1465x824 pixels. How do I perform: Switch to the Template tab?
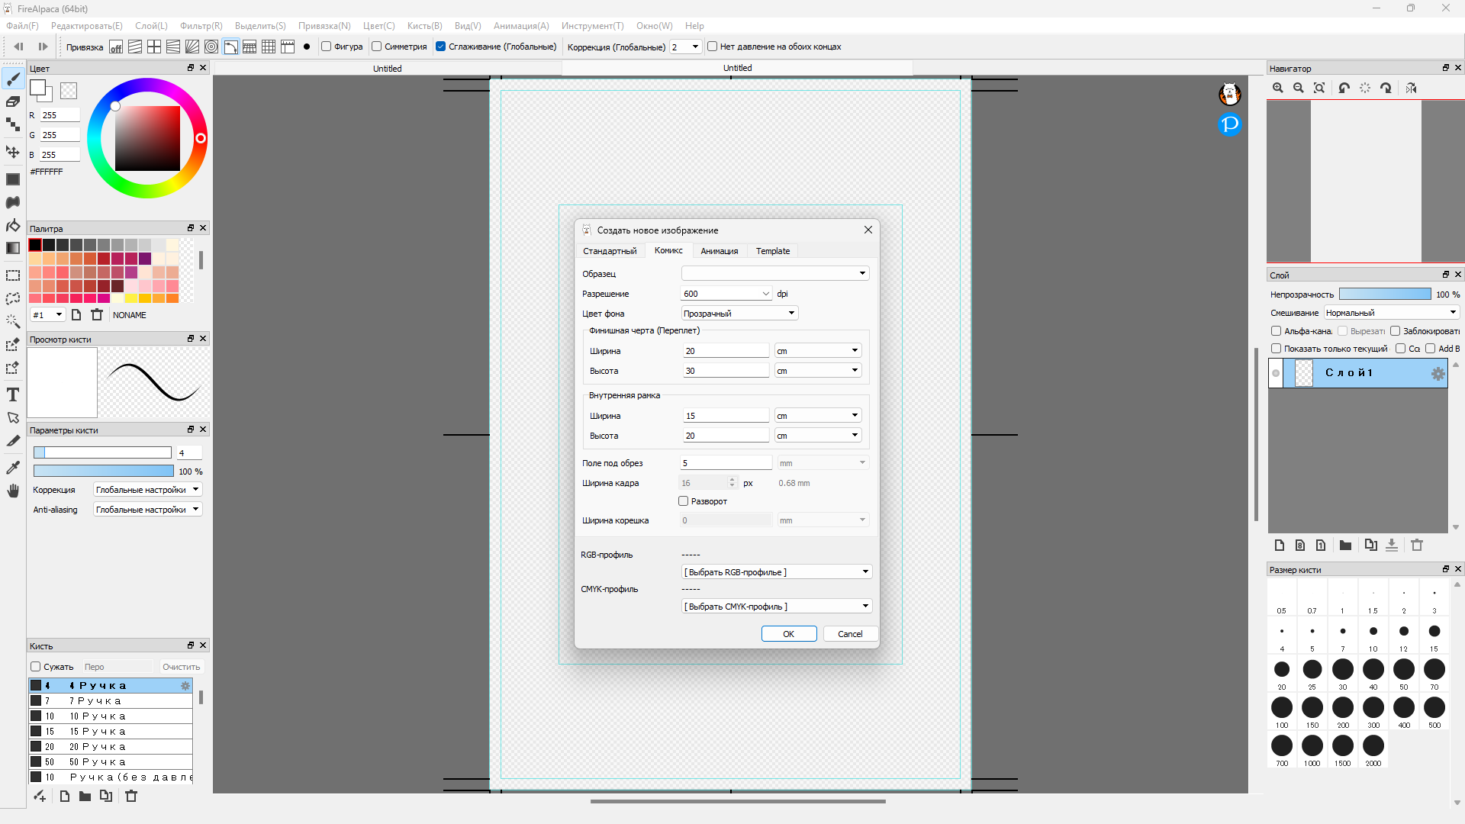[773, 251]
